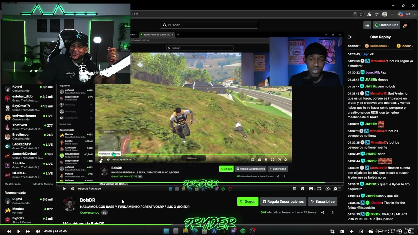Screen dimensions: 418x235
Task: Mute the player showing 06:06:33 / 06:32:20
Action: point(72,189)
